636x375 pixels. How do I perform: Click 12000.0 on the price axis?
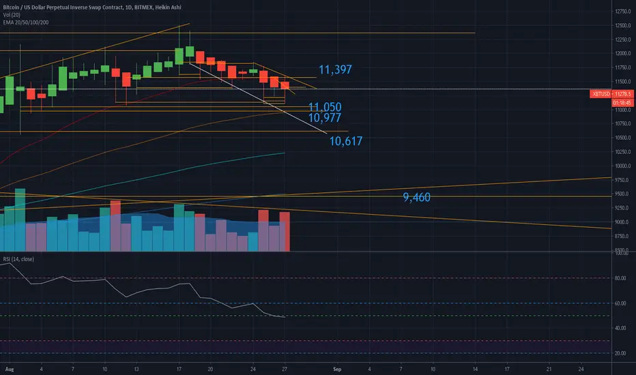point(622,53)
